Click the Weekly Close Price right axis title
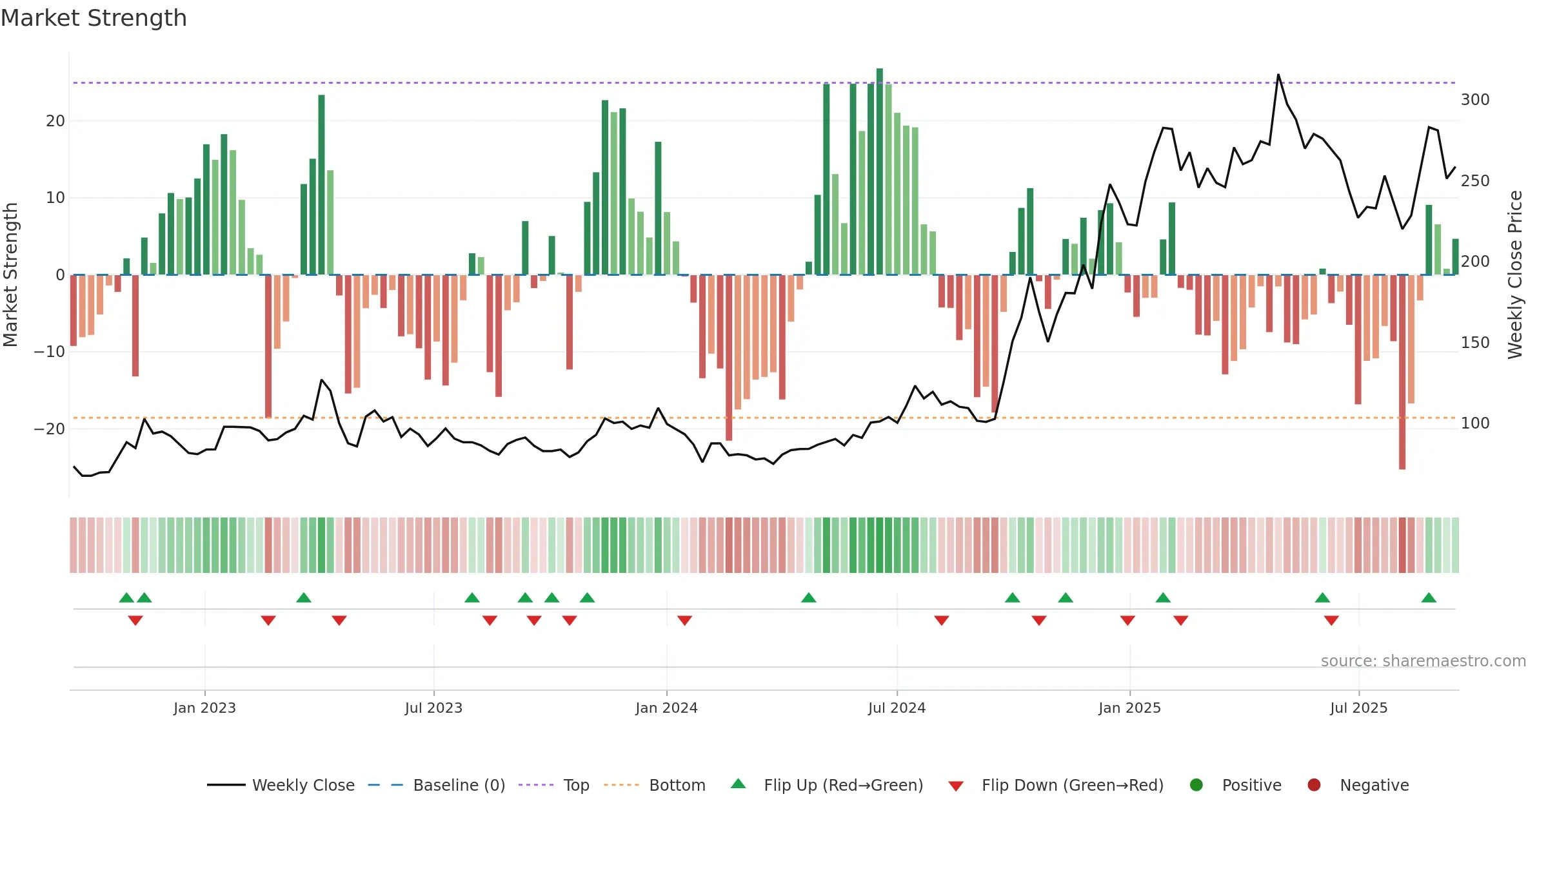The width and height of the screenshot is (1548, 870). [x=1515, y=275]
